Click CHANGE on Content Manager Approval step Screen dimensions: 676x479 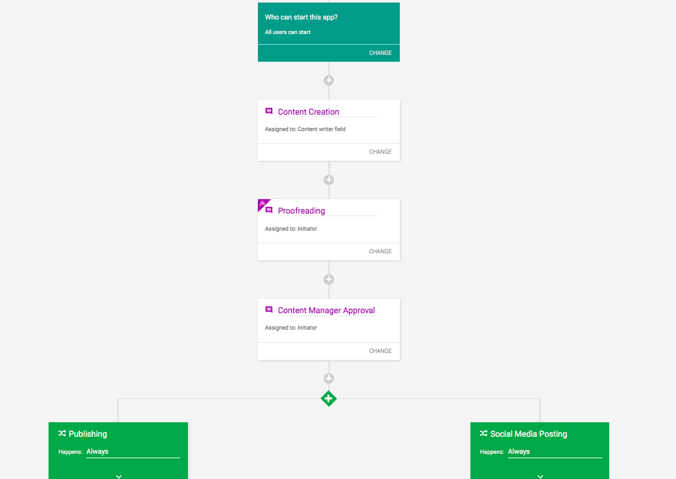[380, 351]
